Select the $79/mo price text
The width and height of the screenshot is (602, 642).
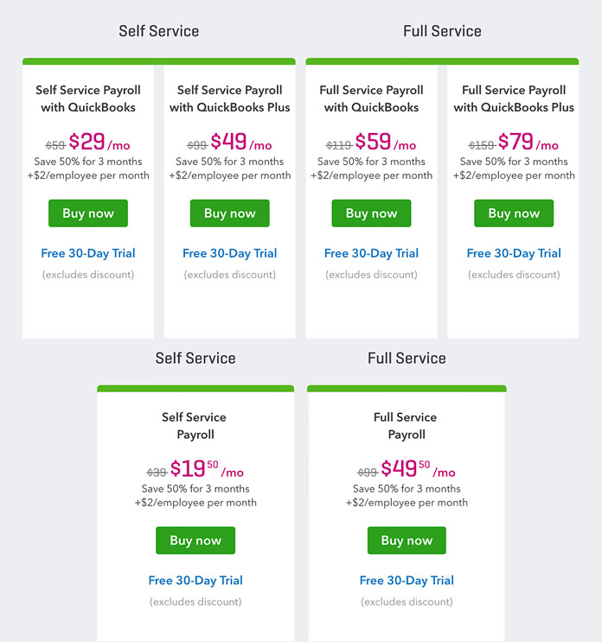coord(528,142)
